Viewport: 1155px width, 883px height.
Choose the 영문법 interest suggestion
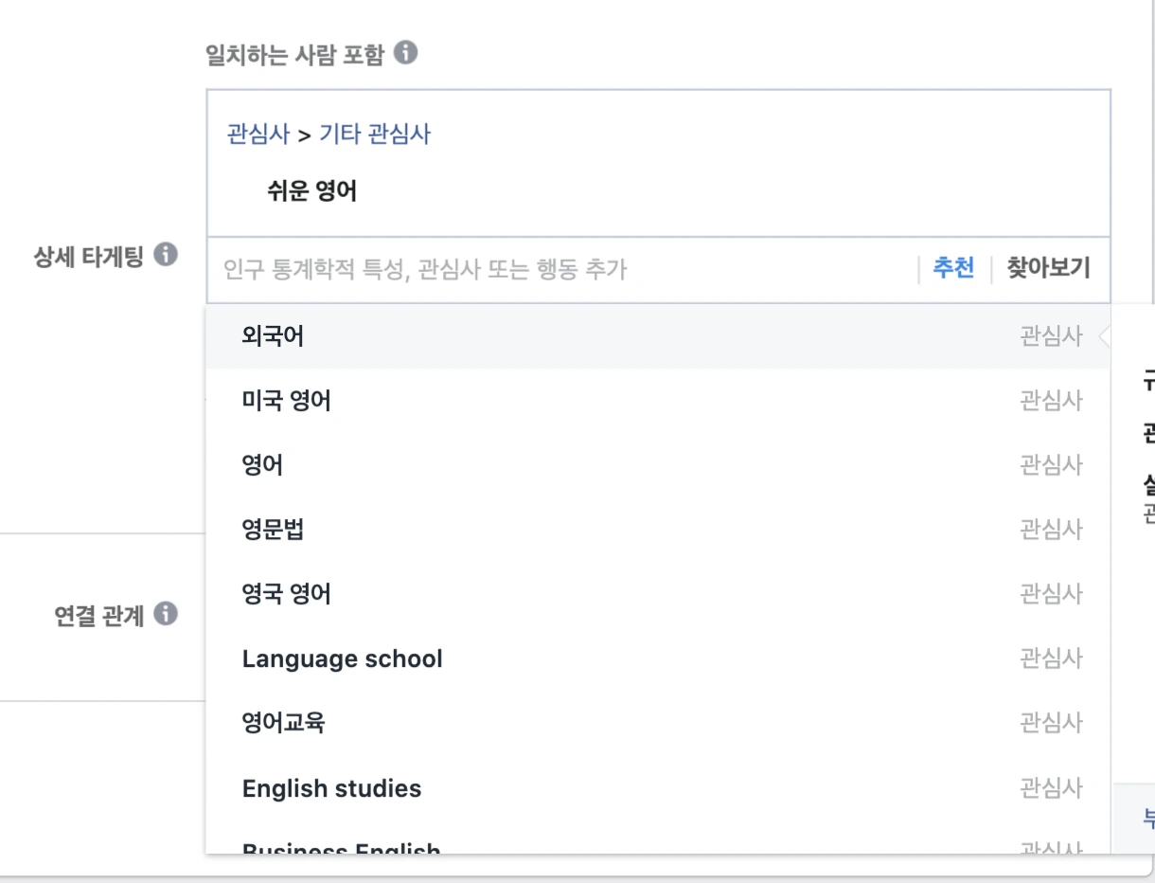tap(273, 530)
